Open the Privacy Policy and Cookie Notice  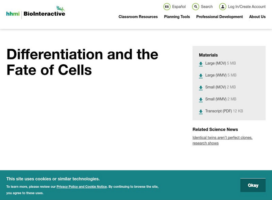81,186
